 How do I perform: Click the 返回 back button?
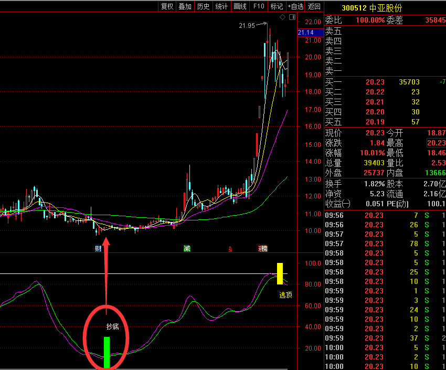[x=314, y=6]
